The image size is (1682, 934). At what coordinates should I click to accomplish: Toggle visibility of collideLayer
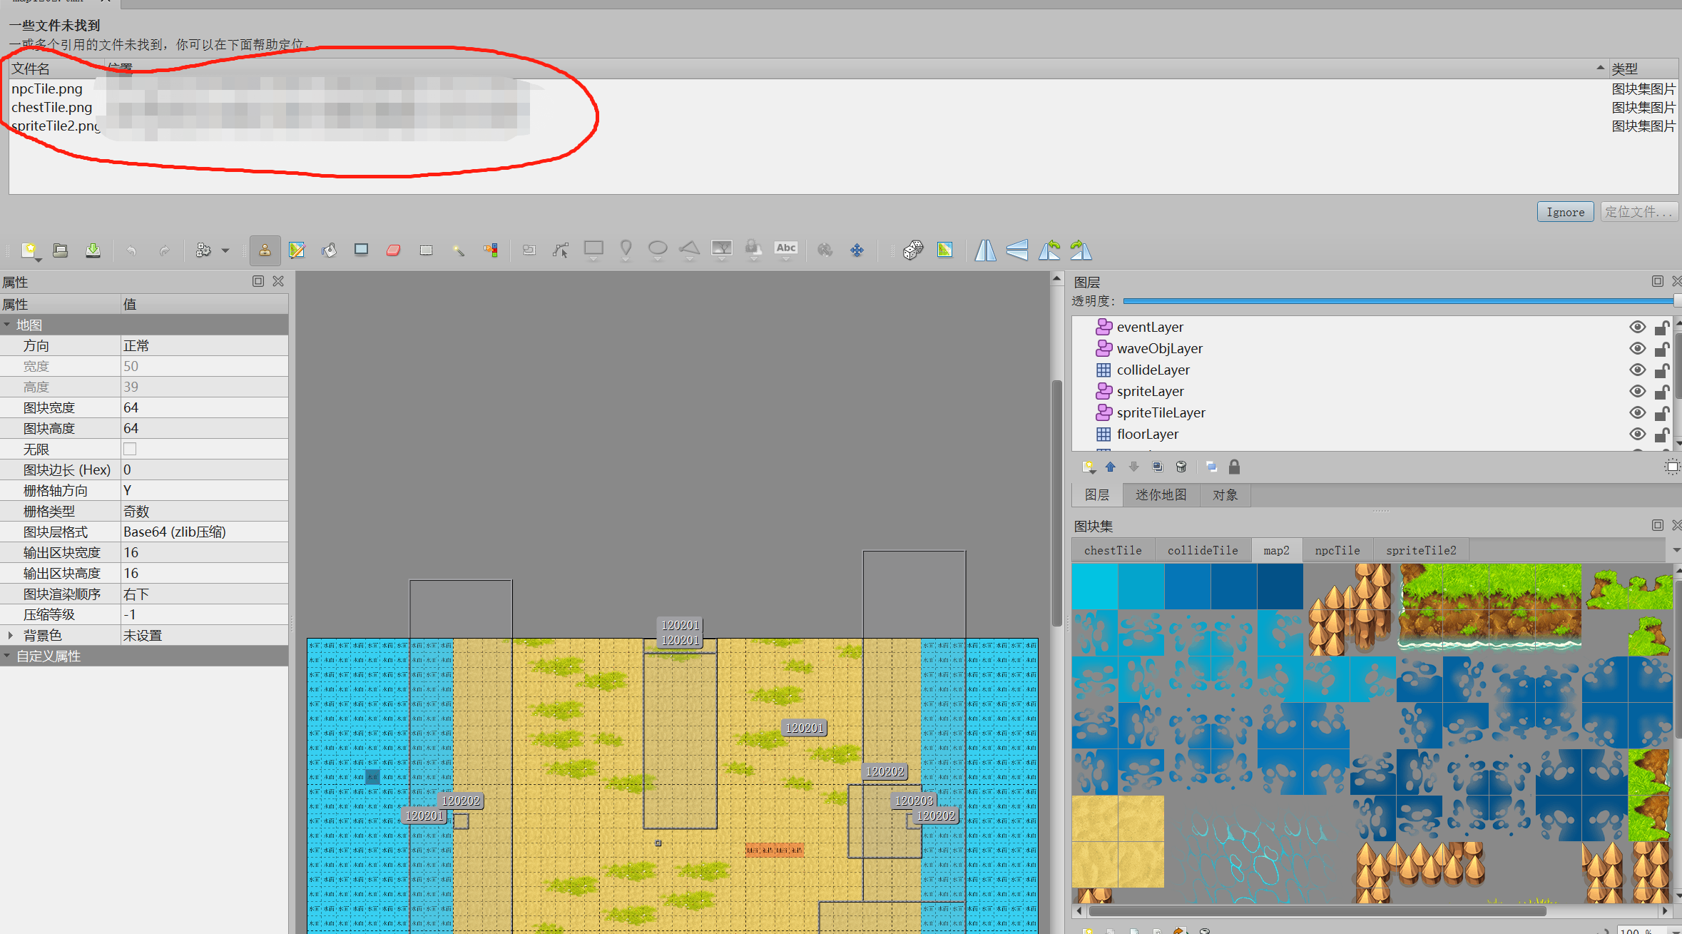(x=1637, y=370)
